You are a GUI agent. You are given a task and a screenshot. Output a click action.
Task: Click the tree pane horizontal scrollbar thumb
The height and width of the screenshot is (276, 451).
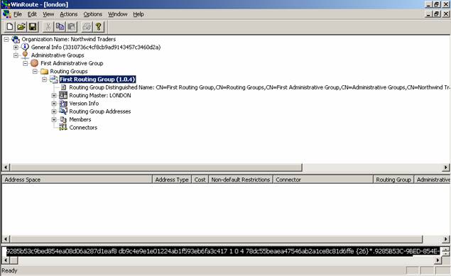coord(156,167)
